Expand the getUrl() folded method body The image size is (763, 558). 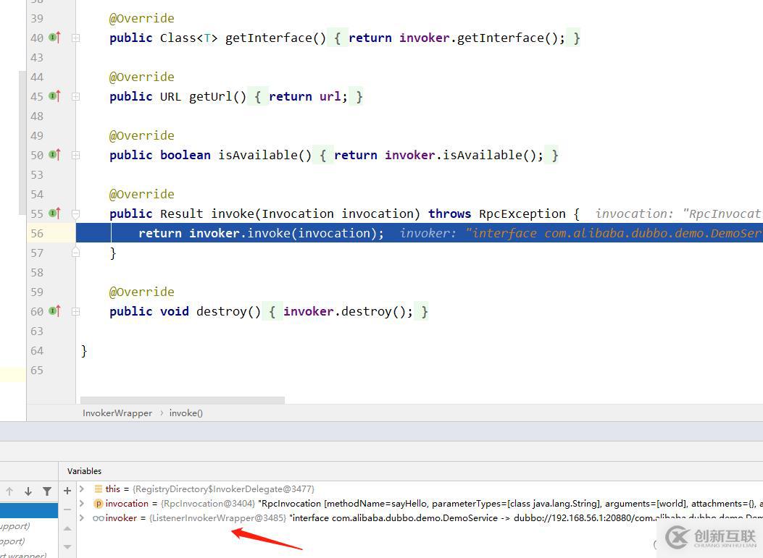point(75,96)
